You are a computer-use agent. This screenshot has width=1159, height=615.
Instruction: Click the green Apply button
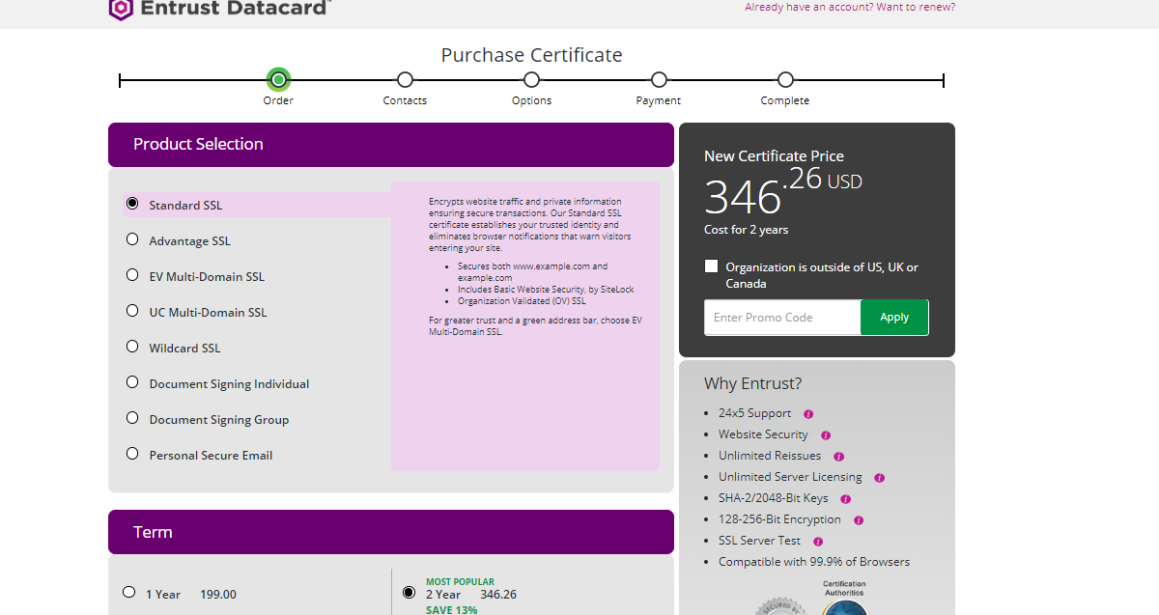click(x=893, y=317)
